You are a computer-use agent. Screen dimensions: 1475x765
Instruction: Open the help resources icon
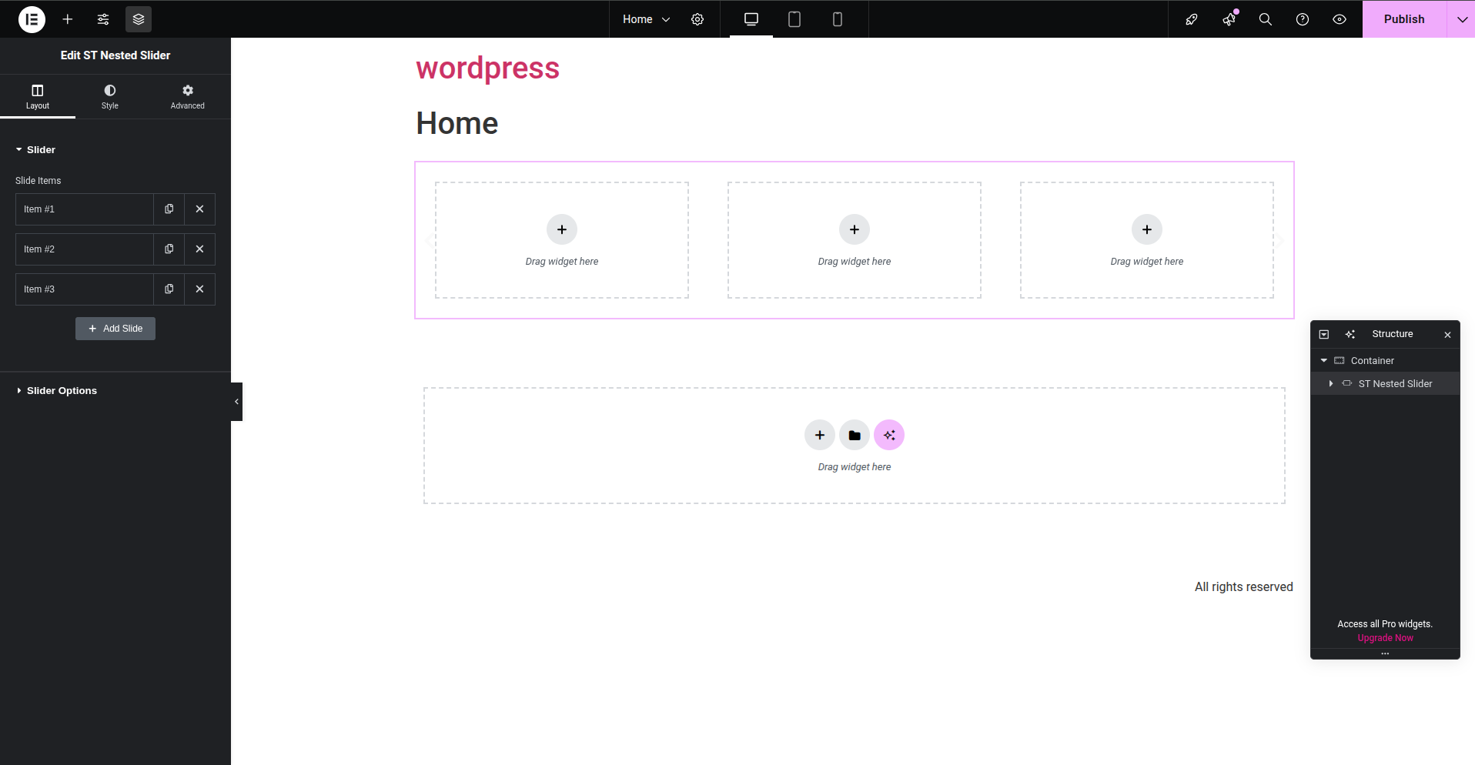click(1303, 19)
